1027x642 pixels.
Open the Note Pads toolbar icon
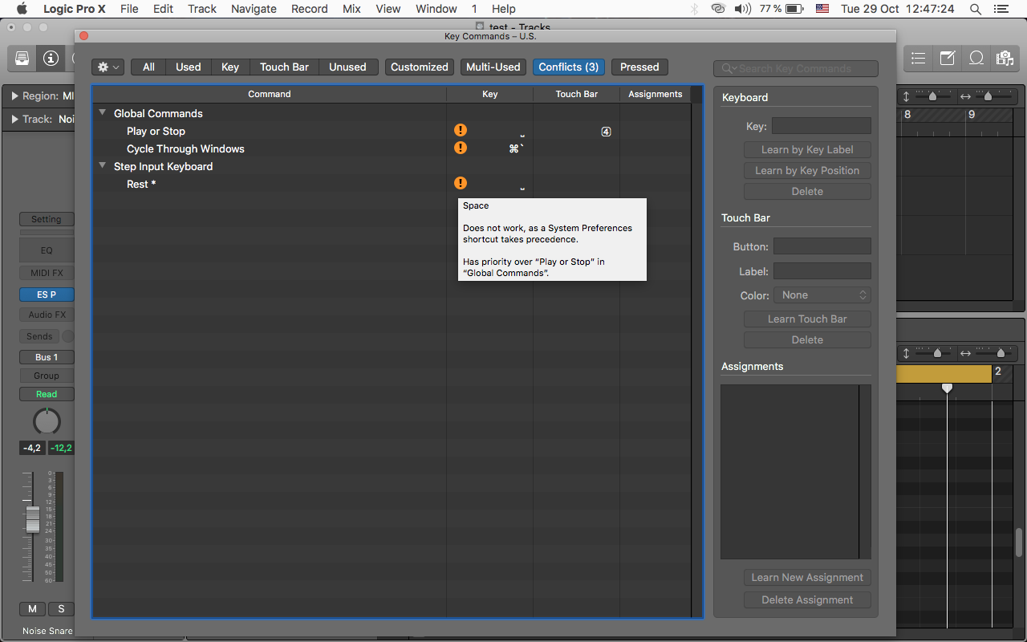pyautogui.click(x=948, y=58)
